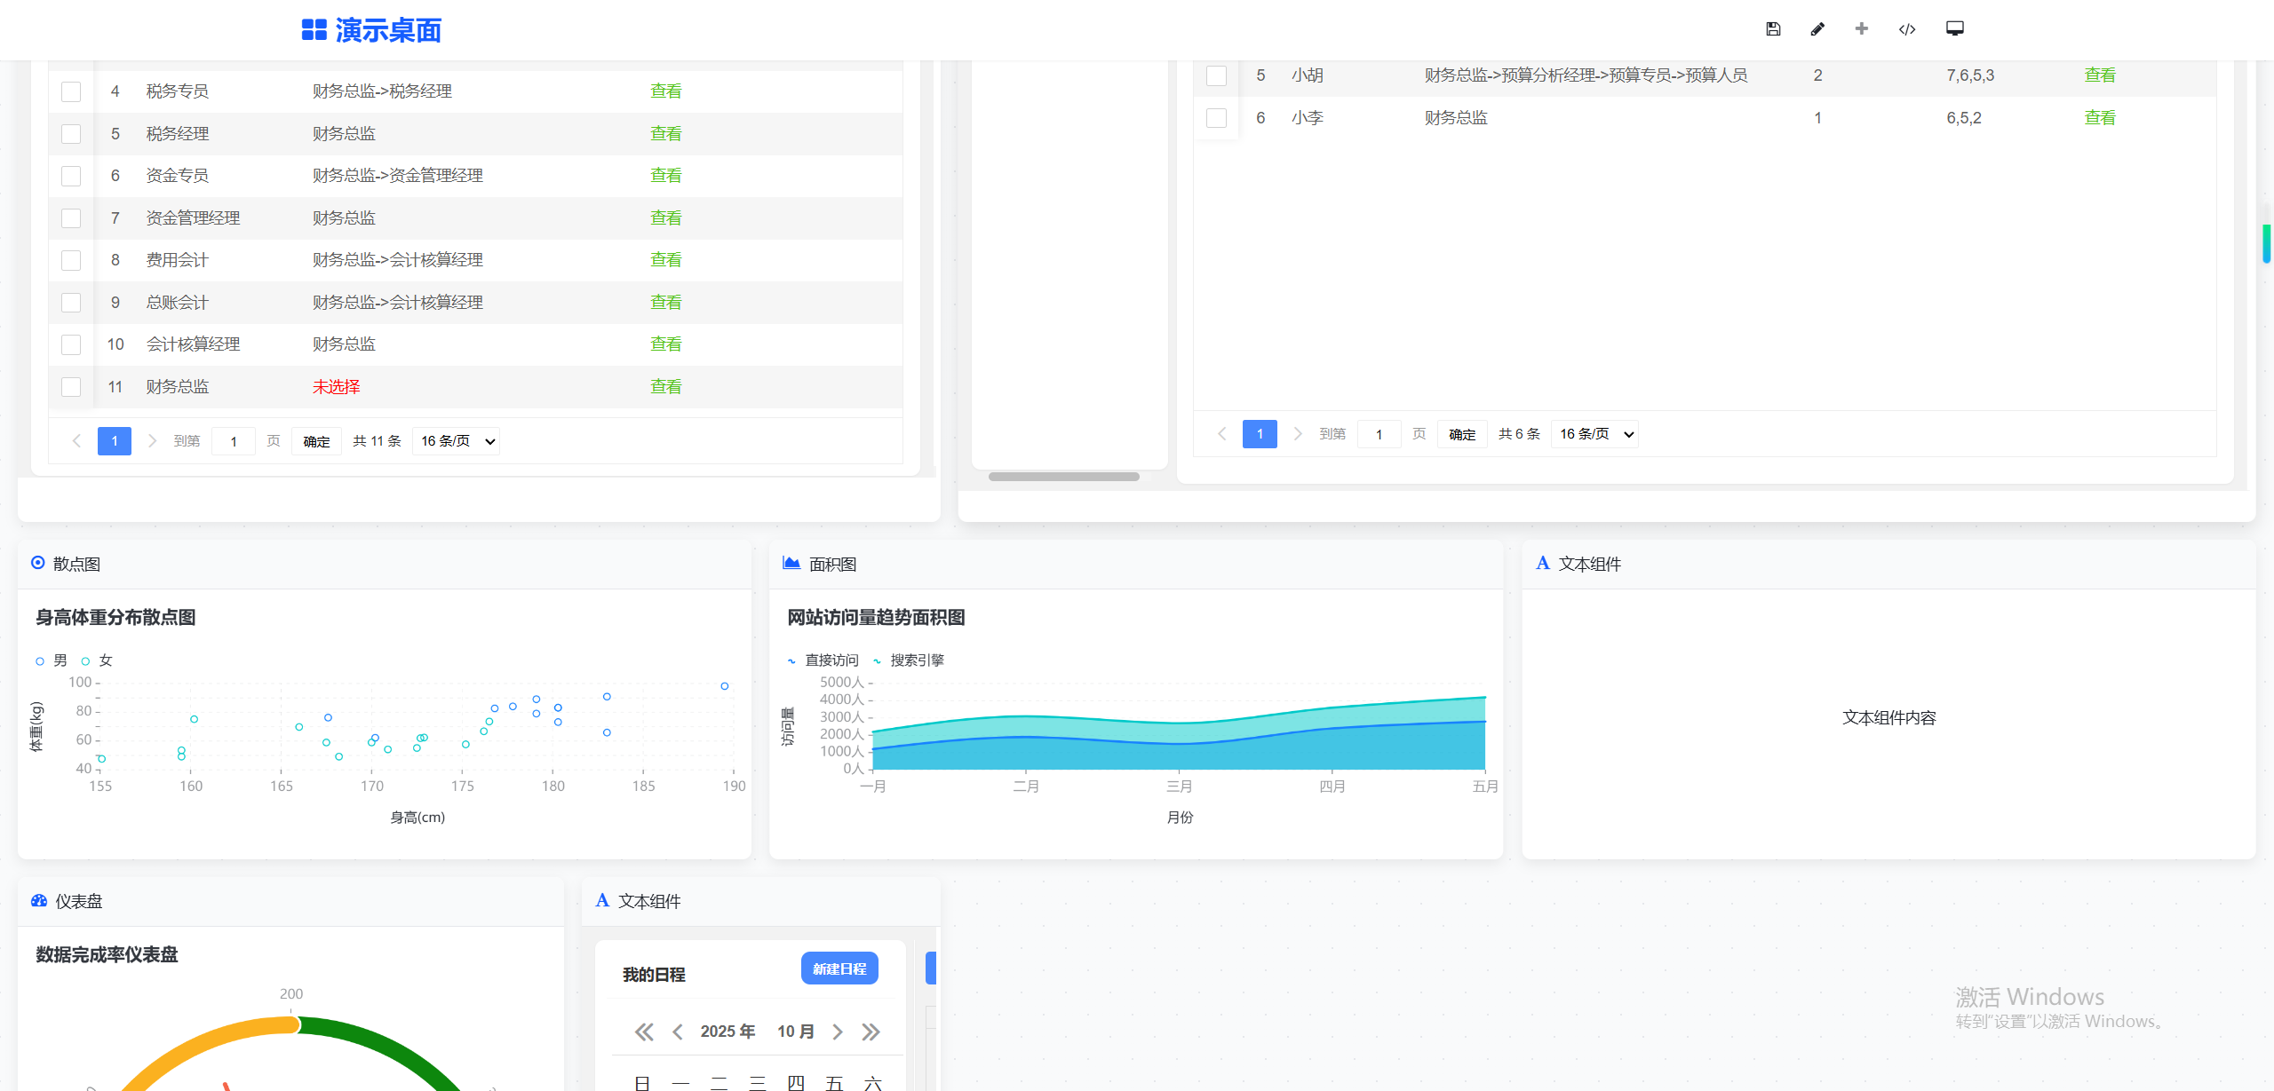Click the page number input in right table
Screen dimensions: 2274x1091
(1379, 434)
